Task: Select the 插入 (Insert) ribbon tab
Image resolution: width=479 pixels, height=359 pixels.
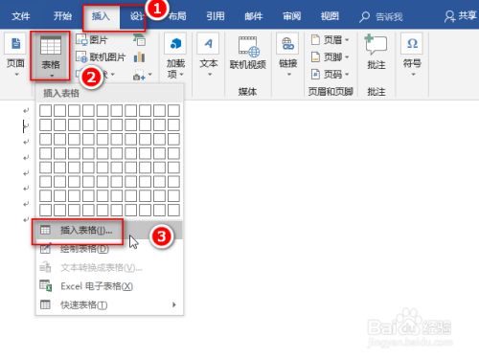Action: (x=101, y=16)
